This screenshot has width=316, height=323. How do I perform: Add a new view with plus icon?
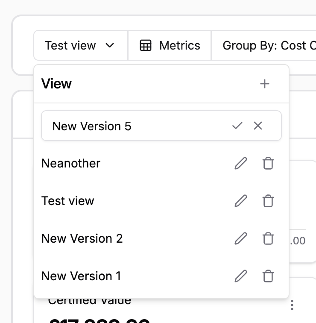(264, 84)
